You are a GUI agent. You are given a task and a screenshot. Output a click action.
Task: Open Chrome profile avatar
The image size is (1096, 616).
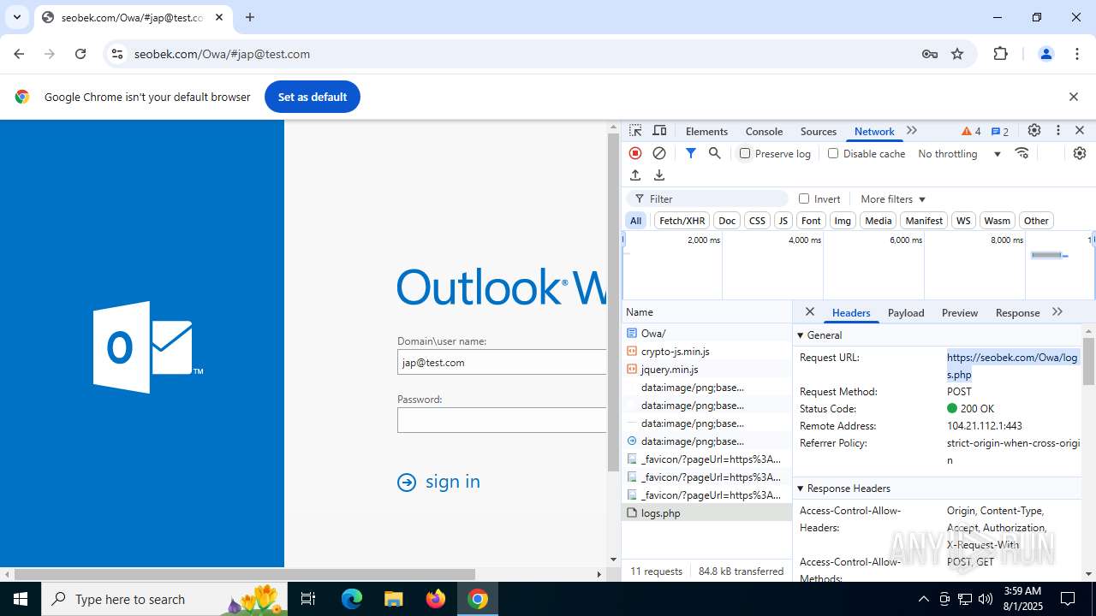tap(1045, 54)
